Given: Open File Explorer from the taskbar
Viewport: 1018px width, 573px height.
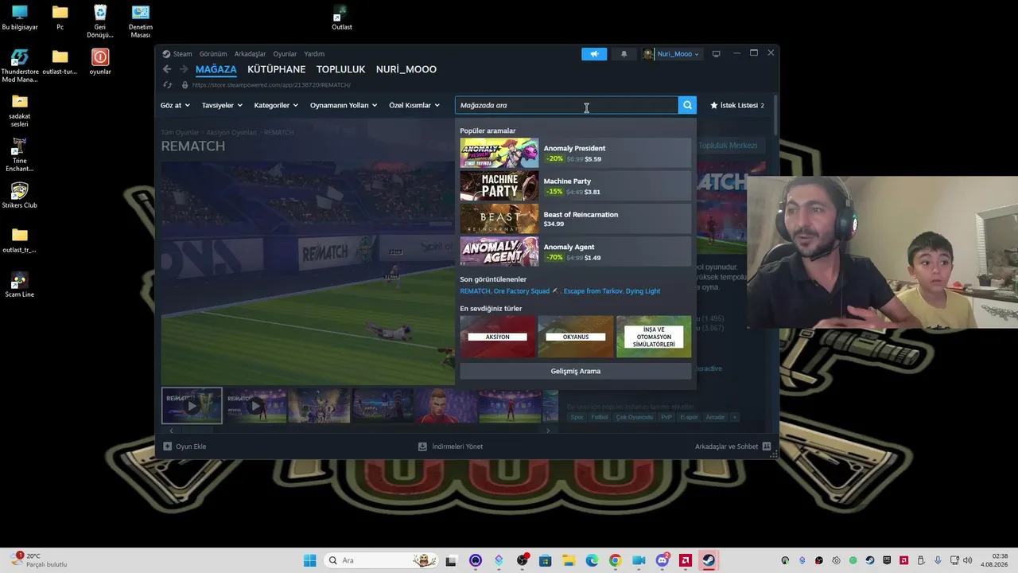Looking at the screenshot, I should coord(569,560).
